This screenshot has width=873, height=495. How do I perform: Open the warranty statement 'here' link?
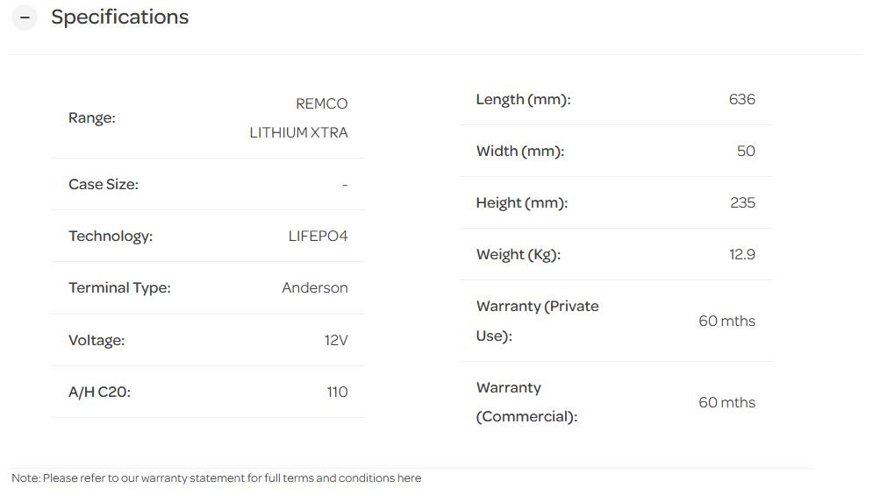pyautogui.click(x=409, y=478)
